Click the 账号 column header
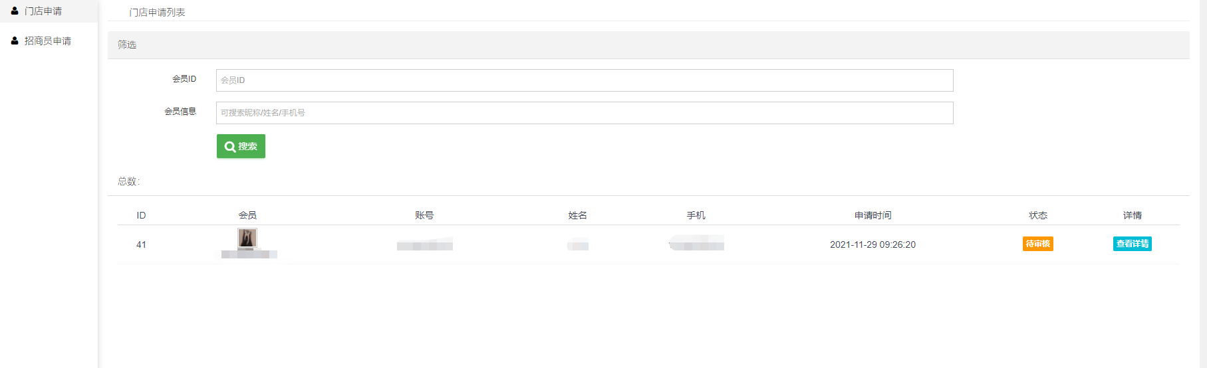This screenshot has width=1207, height=368. click(424, 215)
